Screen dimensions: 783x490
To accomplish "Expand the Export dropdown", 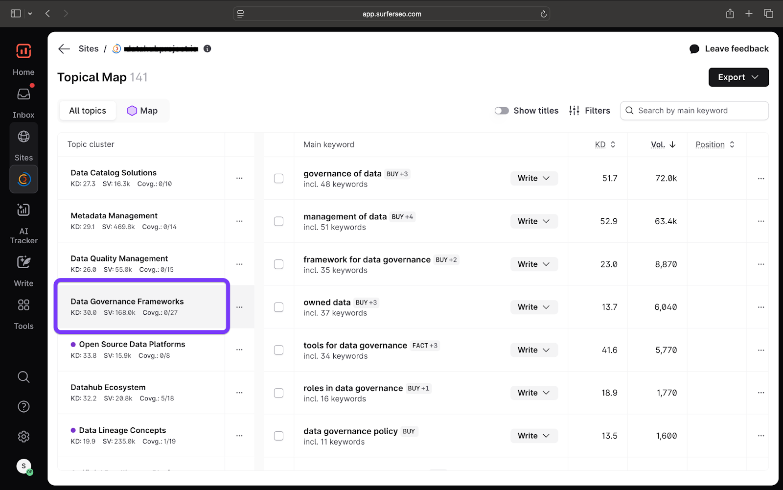I will 738,77.
